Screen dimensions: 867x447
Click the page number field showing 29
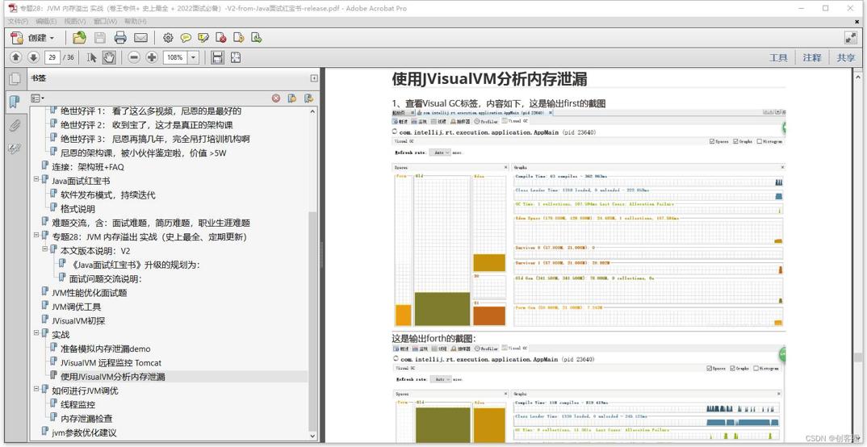(x=52, y=57)
